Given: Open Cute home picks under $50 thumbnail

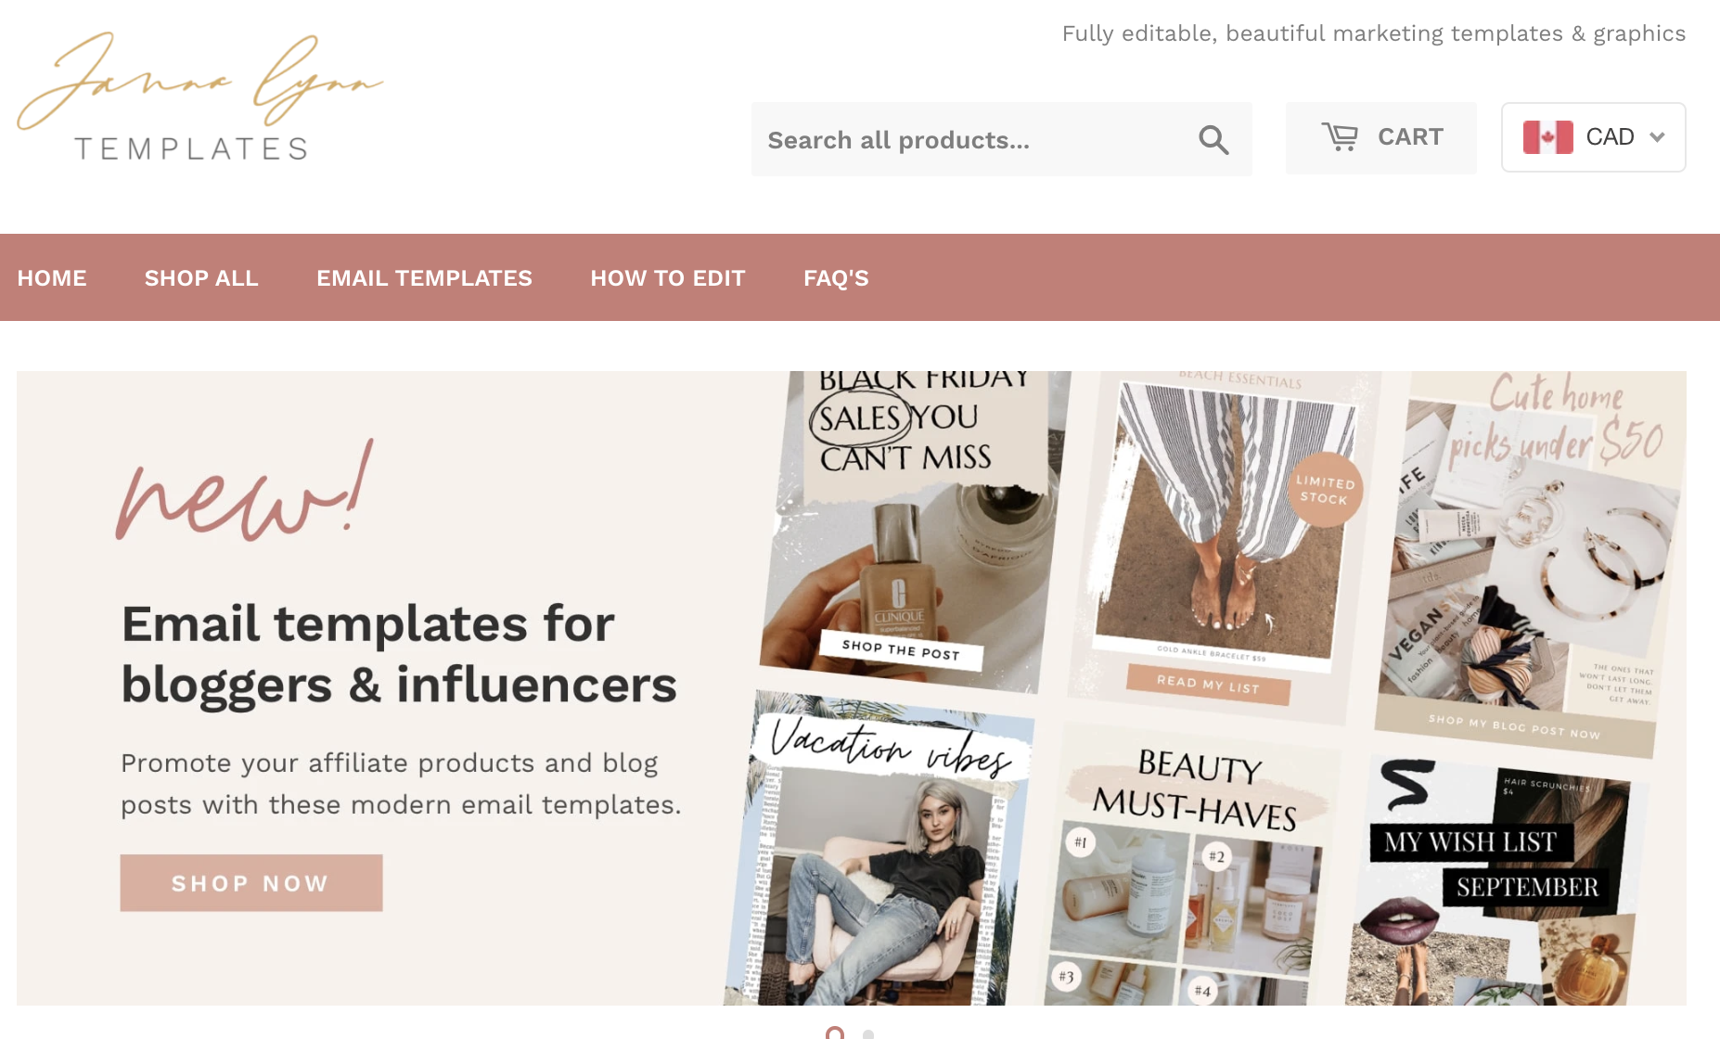Looking at the screenshot, I should [x=1531, y=564].
